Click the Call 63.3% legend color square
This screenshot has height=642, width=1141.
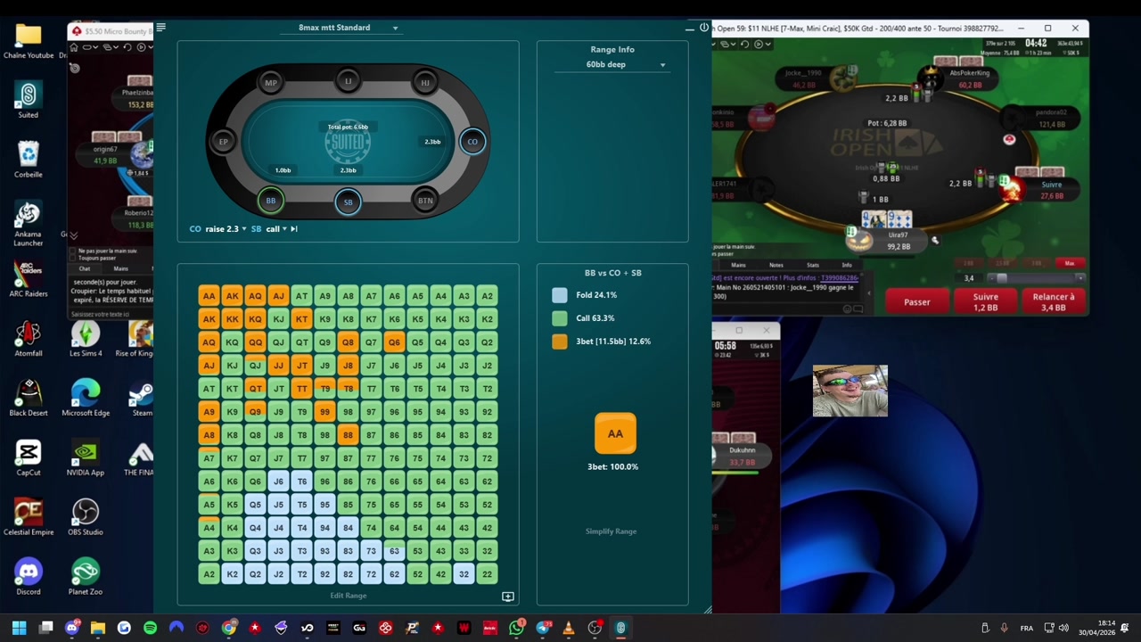[559, 318]
